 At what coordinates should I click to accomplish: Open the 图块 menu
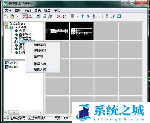[x=37, y=10]
